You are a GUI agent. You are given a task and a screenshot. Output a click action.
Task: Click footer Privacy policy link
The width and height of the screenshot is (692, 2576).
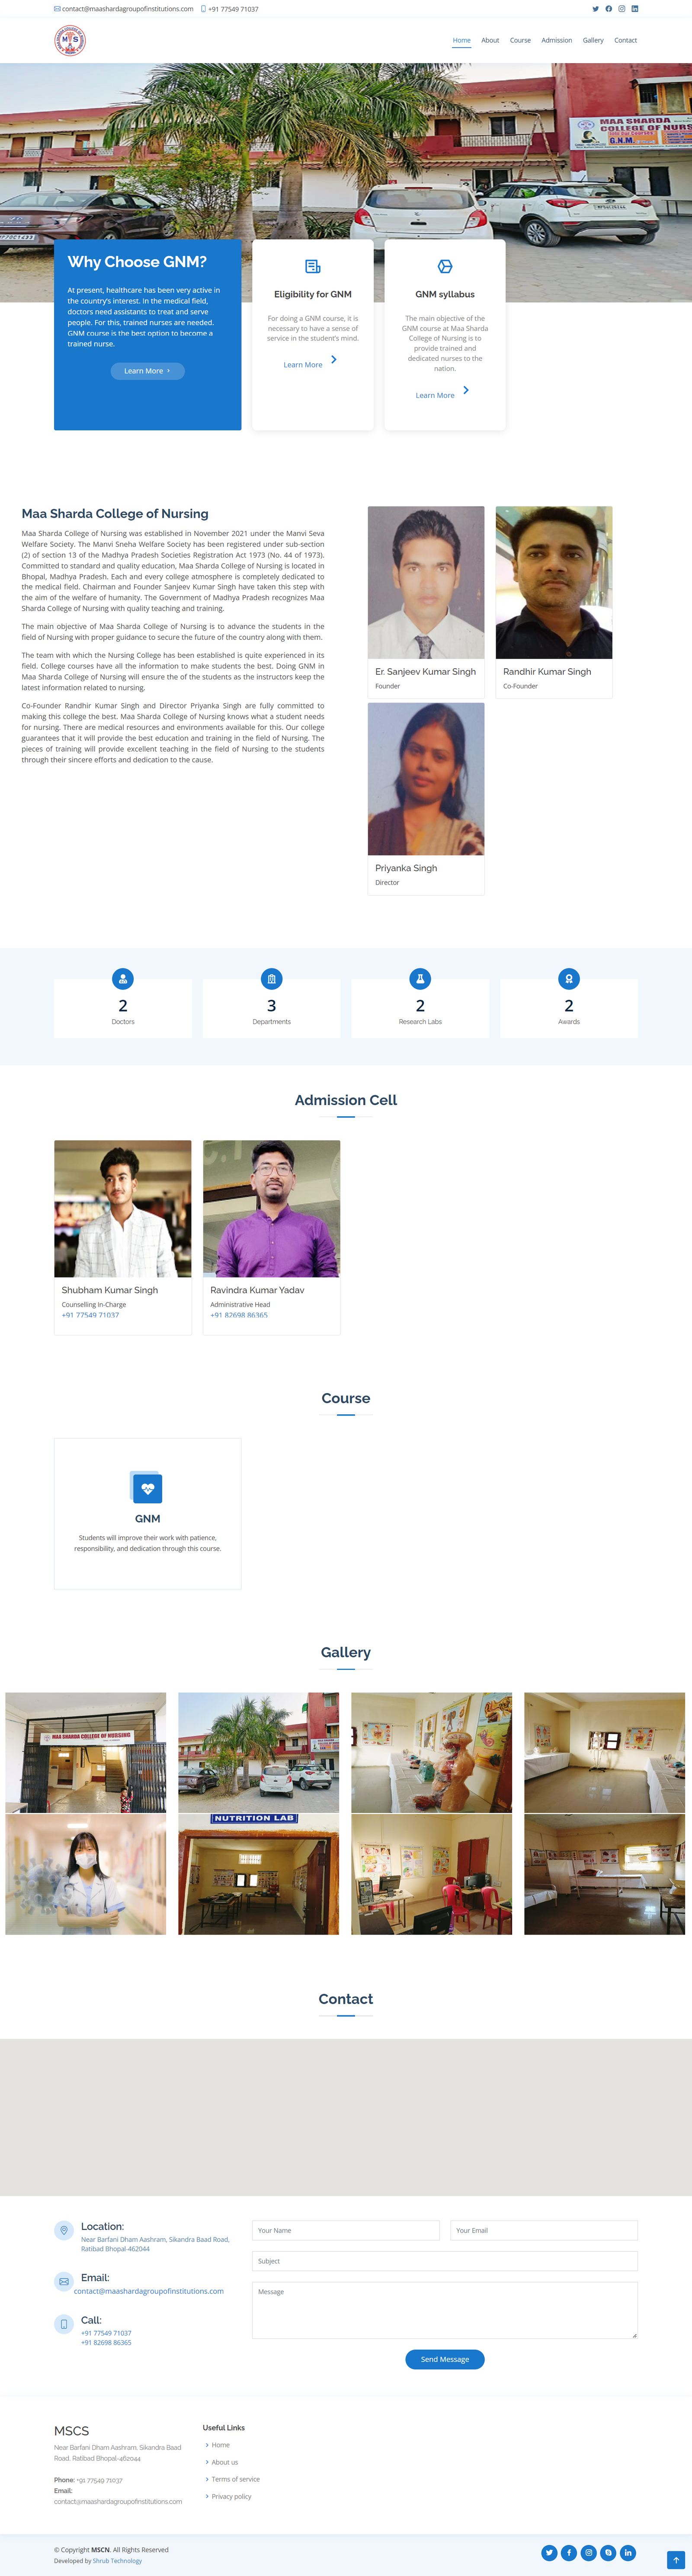coord(231,2496)
